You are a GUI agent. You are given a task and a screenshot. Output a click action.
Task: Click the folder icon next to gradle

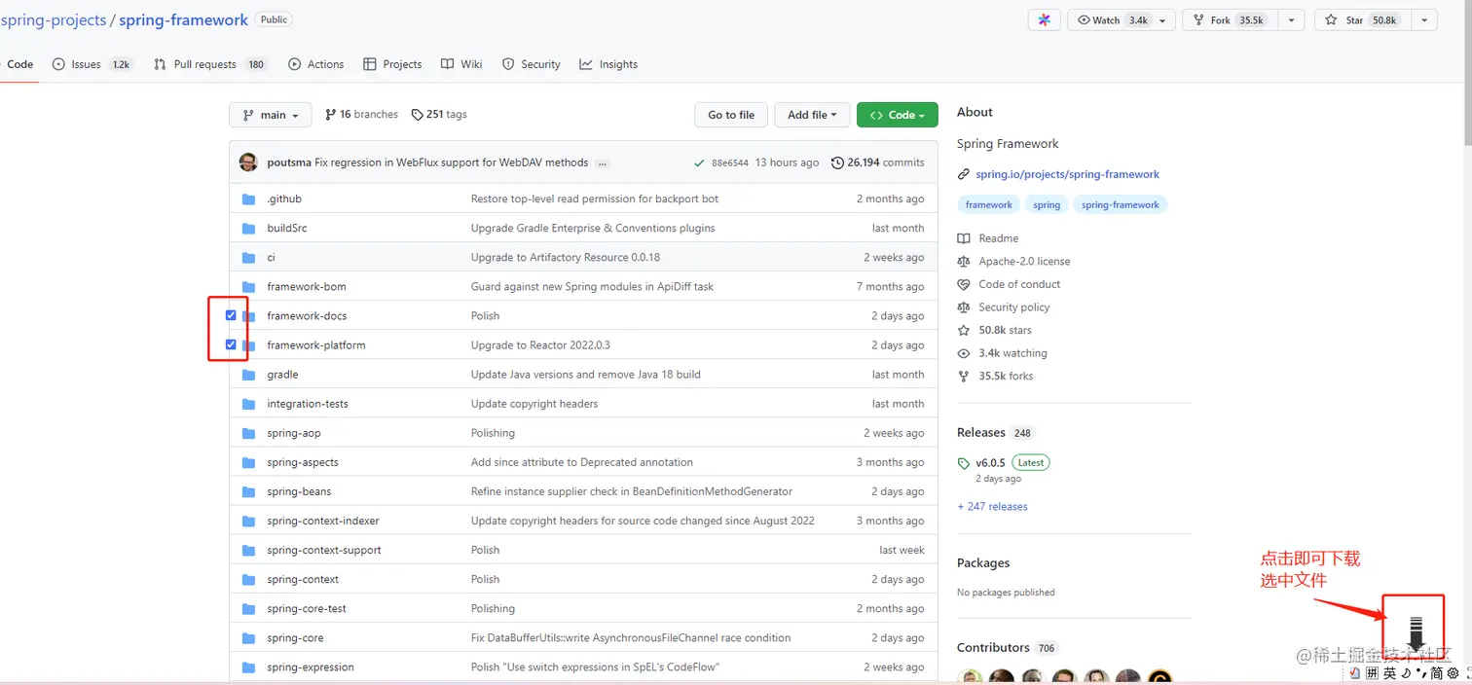248,375
